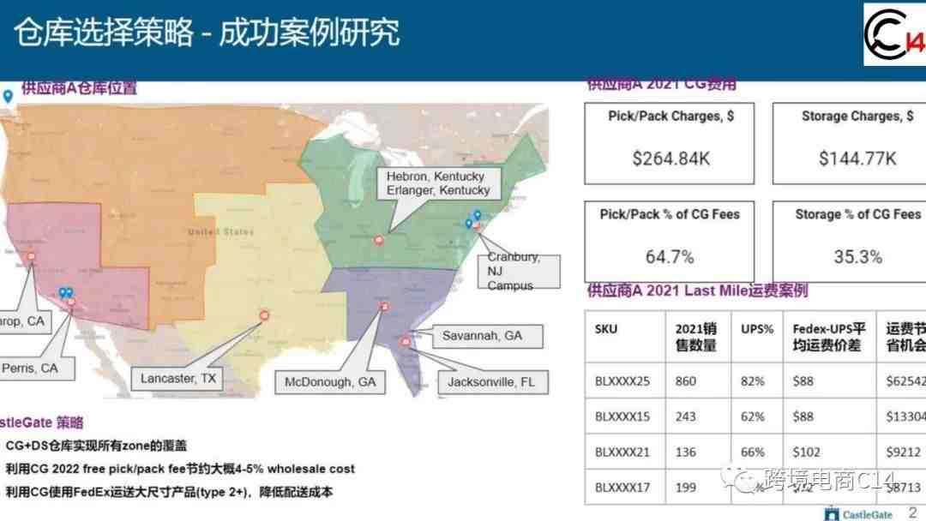
Task: Click the sales quantity '860'
Action: pos(686,381)
